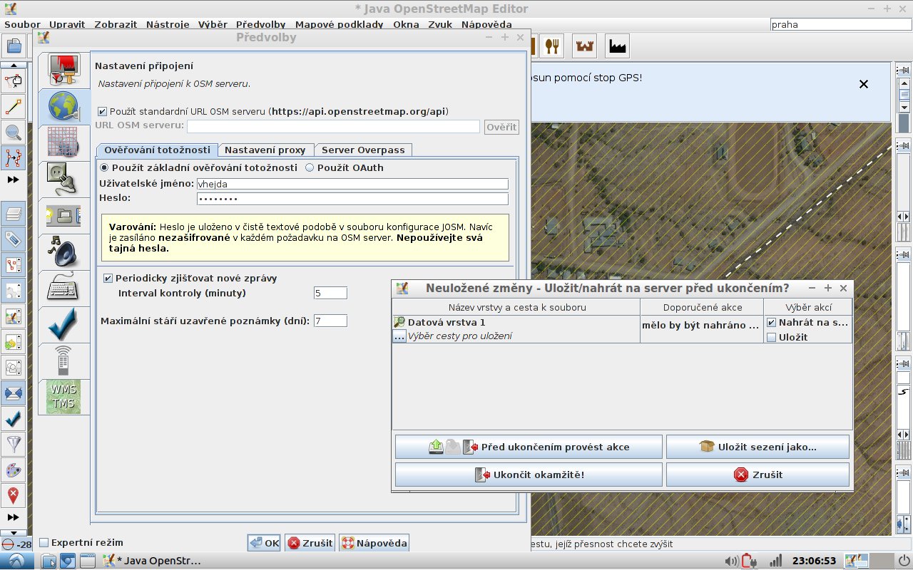Screen dimensions: 913x570
Task: Open the data validator settings checkmark icon
Action: (x=64, y=325)
